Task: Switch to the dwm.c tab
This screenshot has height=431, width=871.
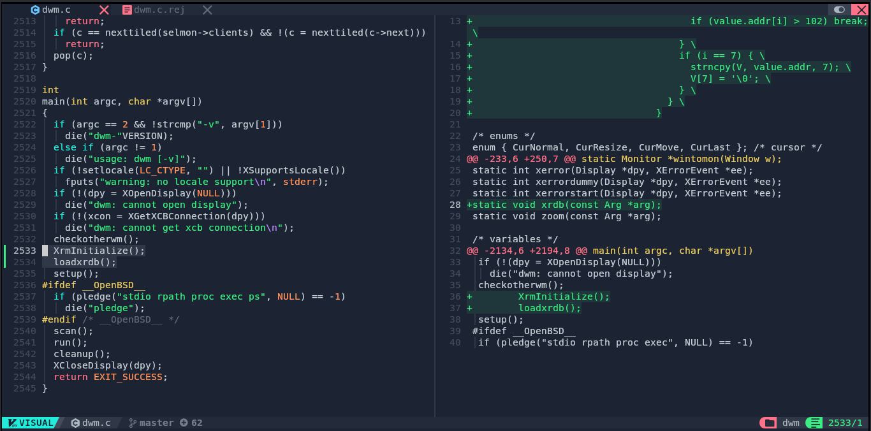Action: click(x=56, y=10)
